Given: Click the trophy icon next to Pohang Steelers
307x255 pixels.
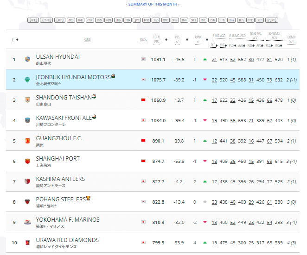Looking at the screenshot, I should click(88, 199).
